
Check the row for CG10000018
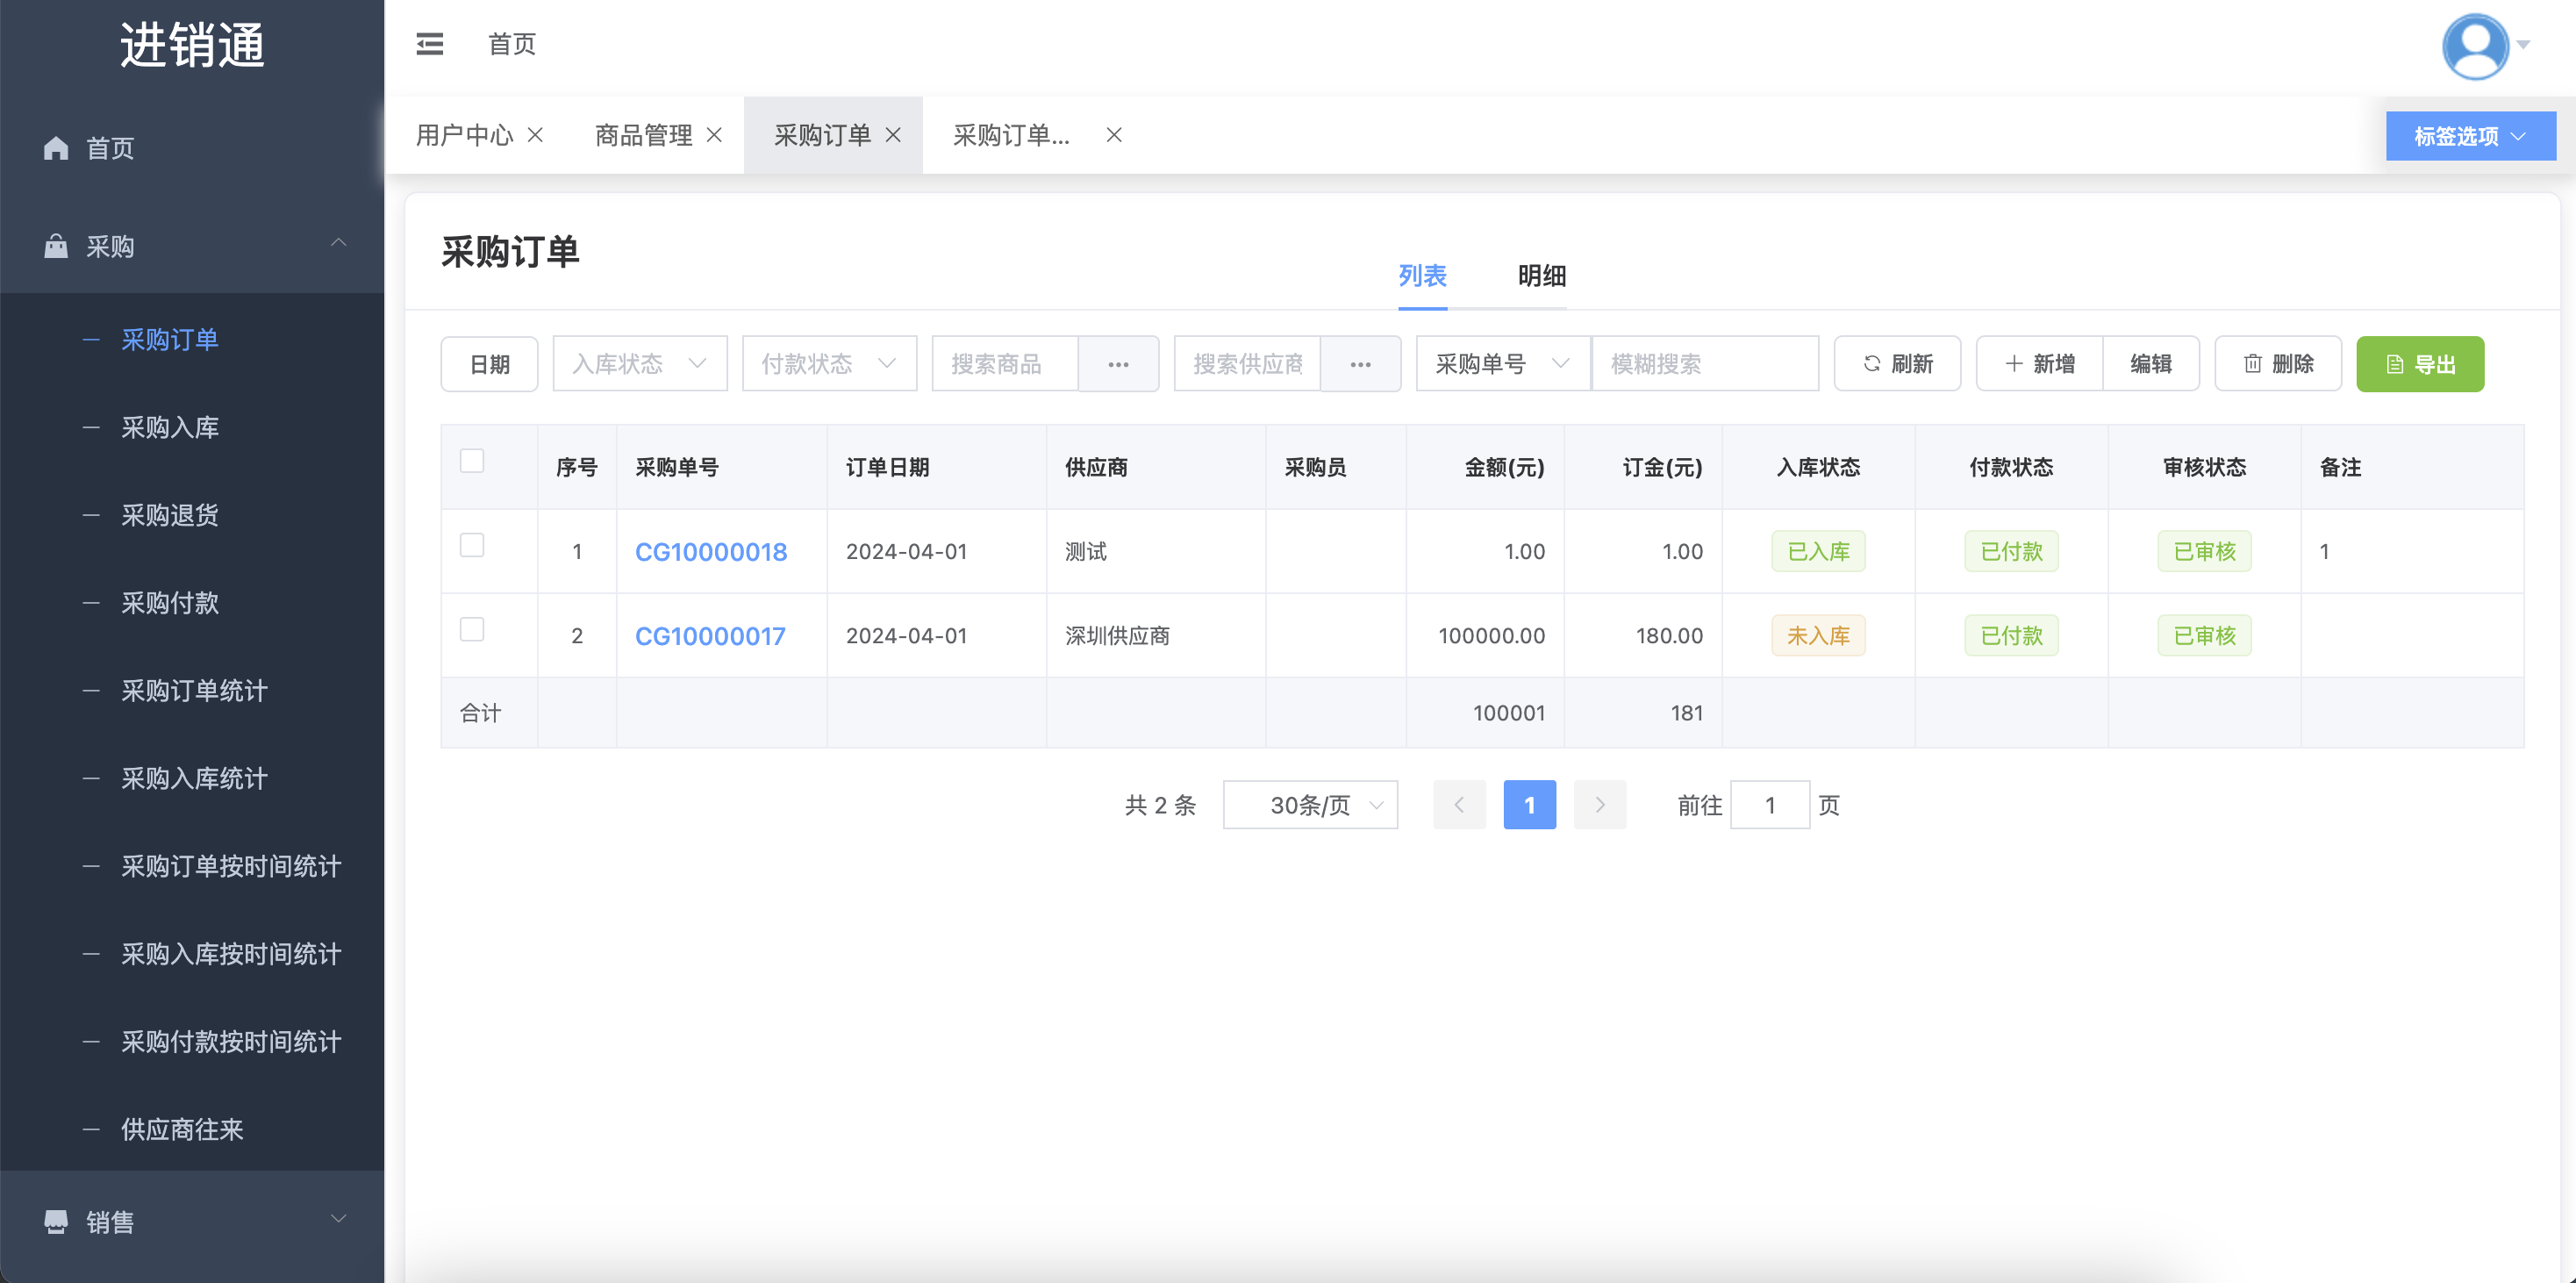click(x=472, y=545)
